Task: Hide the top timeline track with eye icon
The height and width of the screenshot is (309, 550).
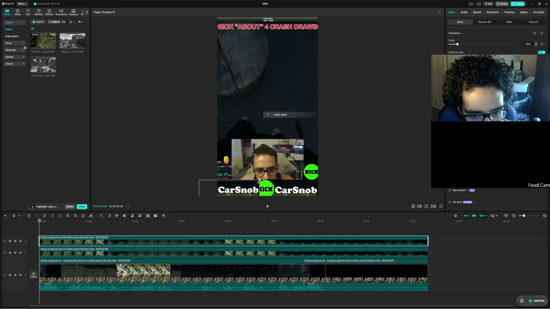Action: click(15, 241)
